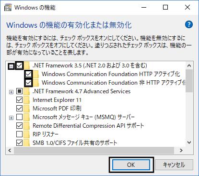
Task: Toggle WCF HTTP アクティブ化 checkbox
Action: [x=28, y=74]
